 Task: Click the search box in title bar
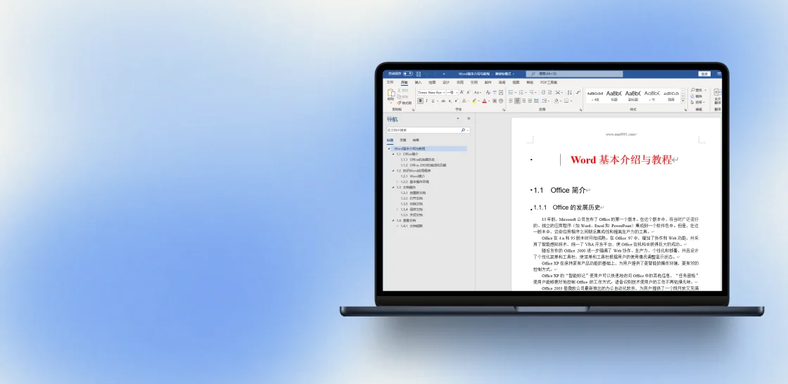pyautogui.click(x=574, y=74)
